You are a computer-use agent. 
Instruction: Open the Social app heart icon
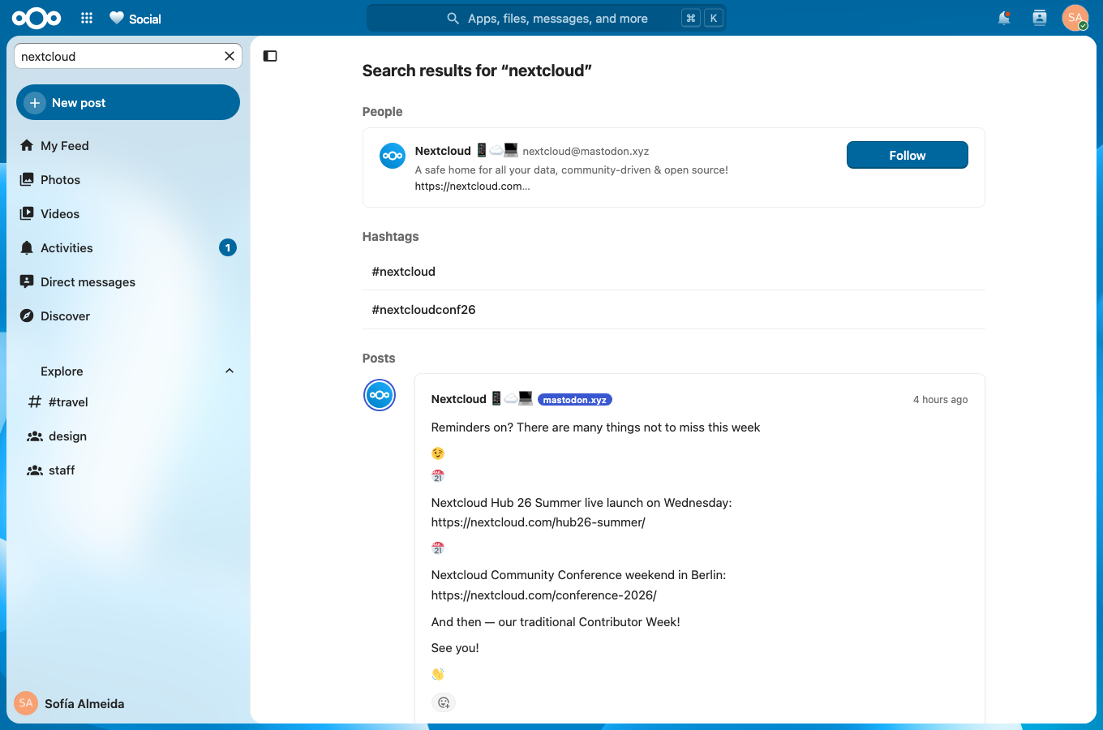(117, 18)
